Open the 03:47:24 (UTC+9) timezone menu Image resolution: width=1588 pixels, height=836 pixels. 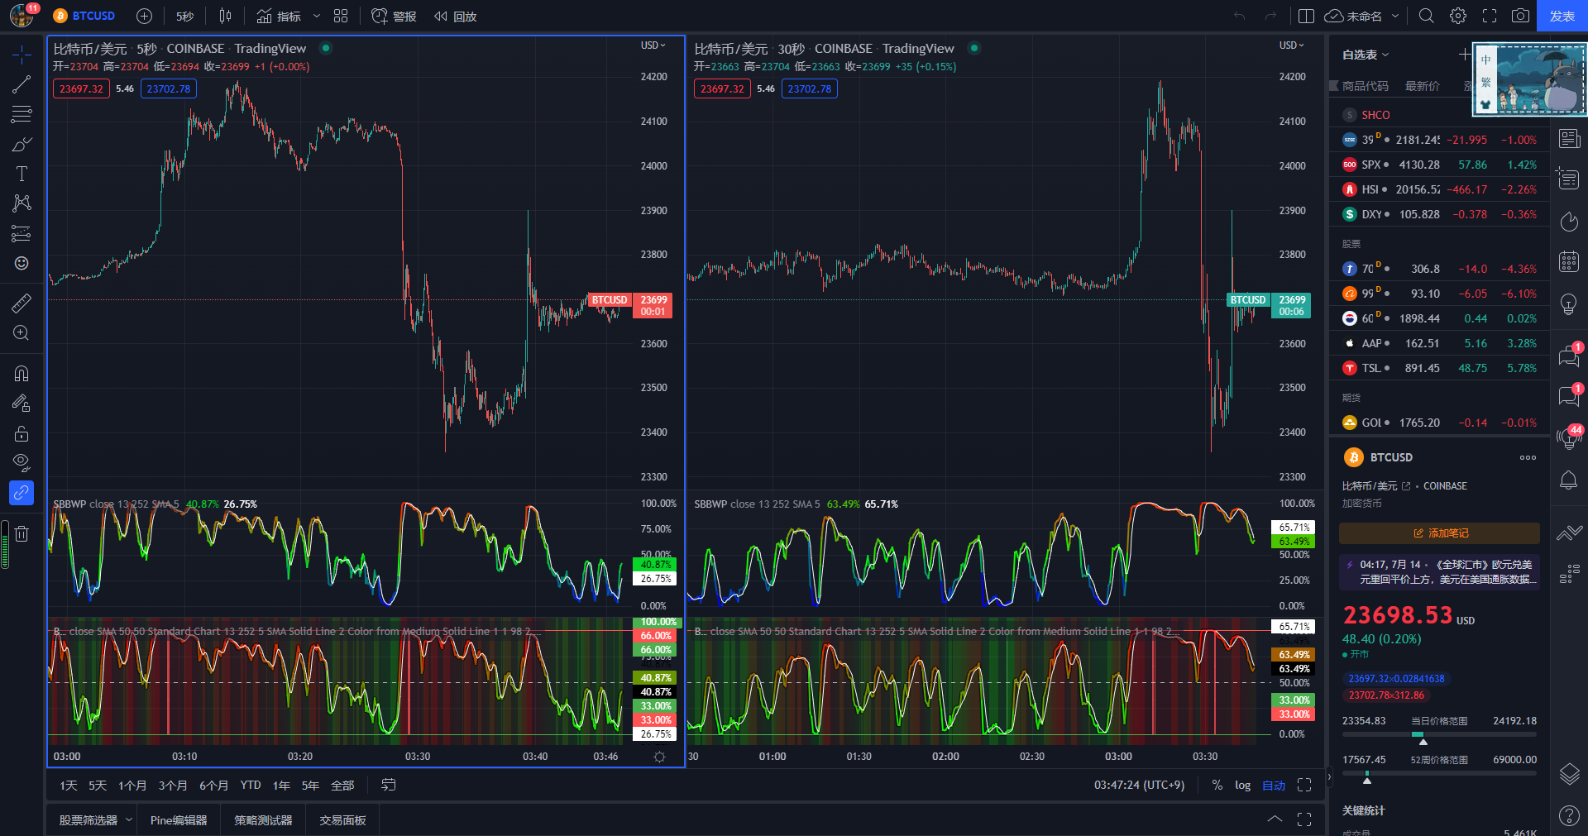click(x=1139, y=785)
